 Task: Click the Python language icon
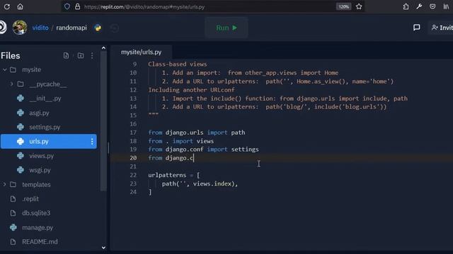click(98, 28)
